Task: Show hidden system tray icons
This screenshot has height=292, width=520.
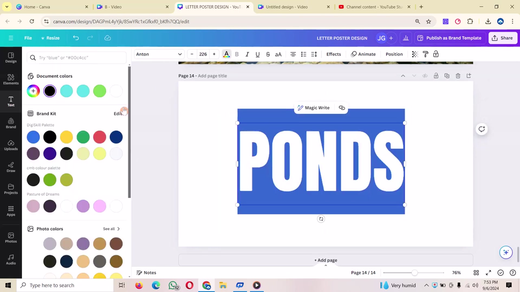Action: (426, 285)
